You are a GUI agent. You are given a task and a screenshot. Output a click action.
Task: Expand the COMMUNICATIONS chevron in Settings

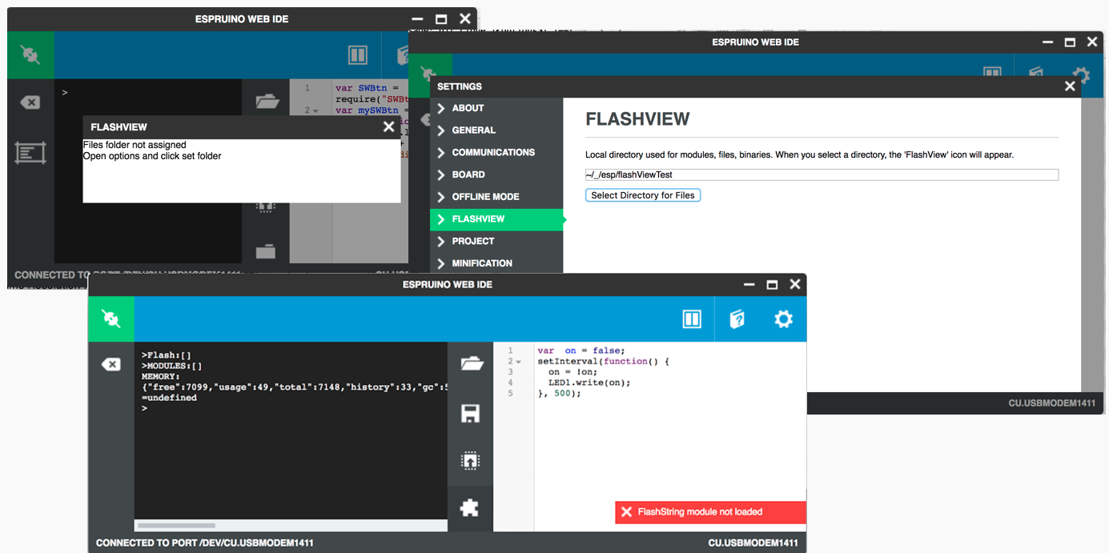point(441,153)
